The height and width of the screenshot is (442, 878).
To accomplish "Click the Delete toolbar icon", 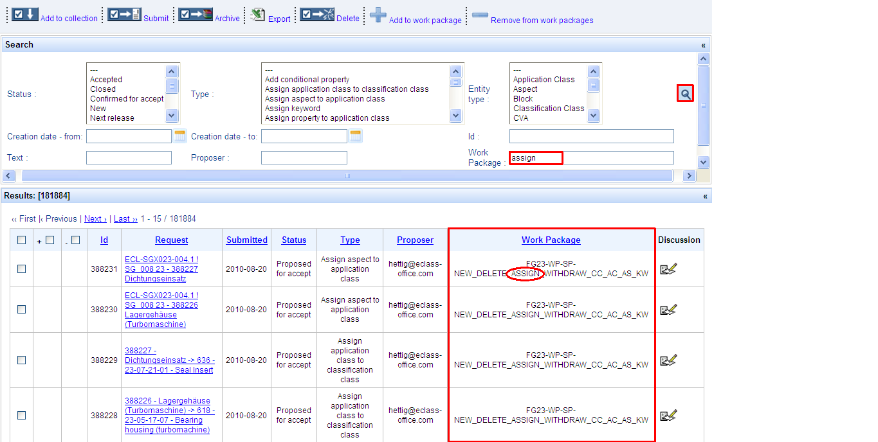I will pos(316,15).
